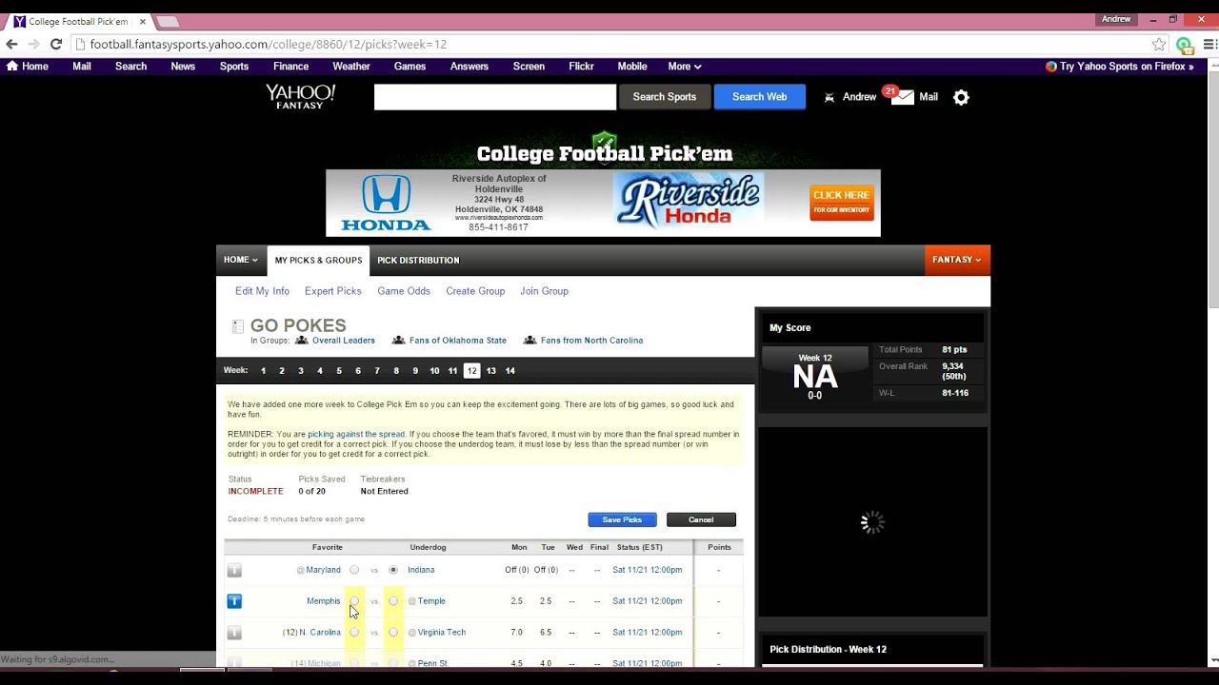Viewport: 1219px width, 685px height.
Task: Open the Expert Picks link
Action: [x=333, y=291]
